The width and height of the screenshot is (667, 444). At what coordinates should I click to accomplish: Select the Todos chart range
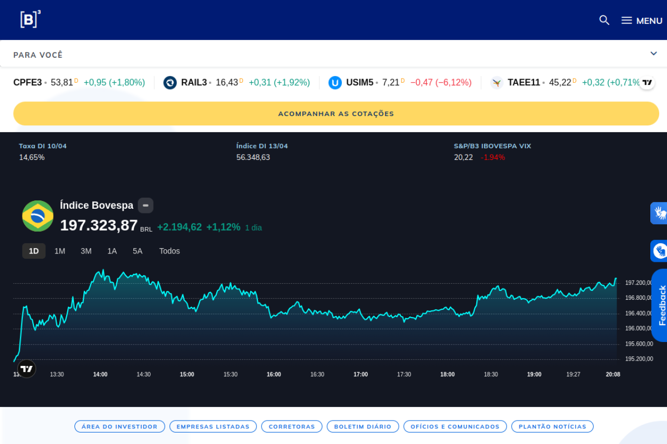169,251
